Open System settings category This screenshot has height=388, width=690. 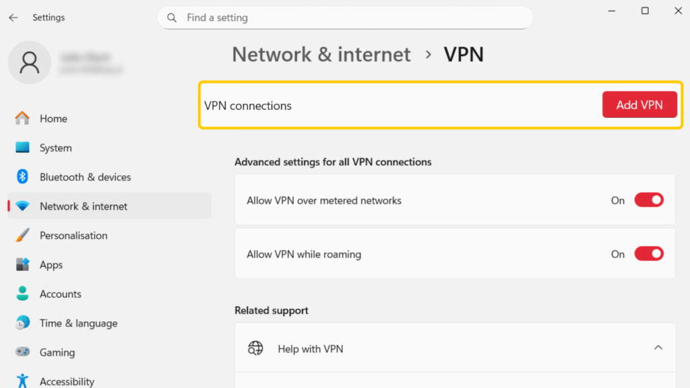tap(55, 148)
